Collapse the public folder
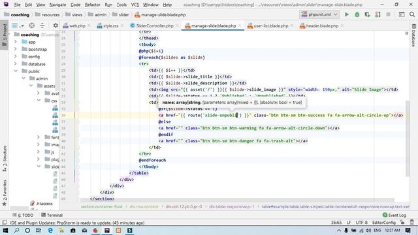Screen dimensions: 418x235 click(x=16, y=71)
